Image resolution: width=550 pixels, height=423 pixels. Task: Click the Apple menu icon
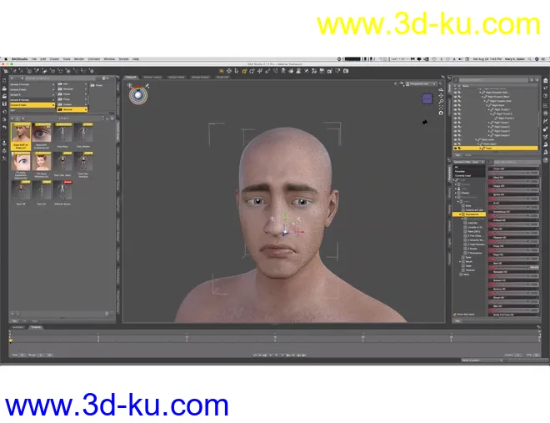(x=5, y=59)
